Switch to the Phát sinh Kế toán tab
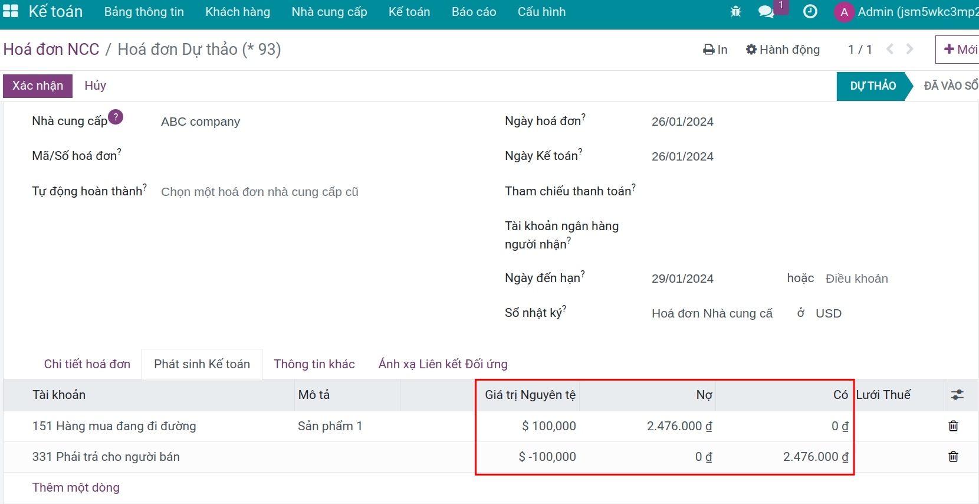 pos(202,364)
